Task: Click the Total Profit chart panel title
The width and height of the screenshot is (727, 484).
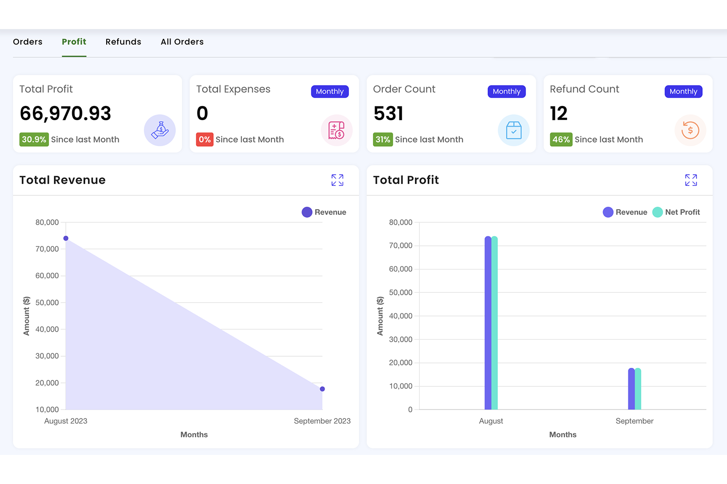Action: pyautogui.click(x=406, y=180)
